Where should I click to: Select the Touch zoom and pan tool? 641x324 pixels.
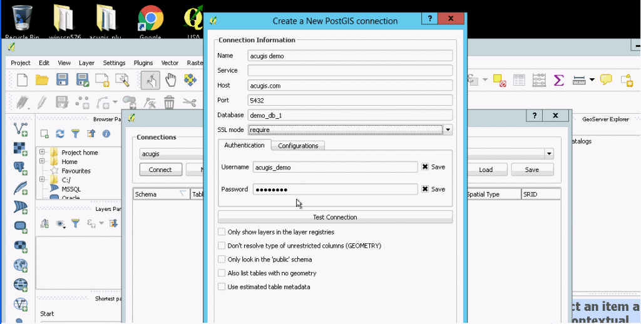(x=150, y=79)
